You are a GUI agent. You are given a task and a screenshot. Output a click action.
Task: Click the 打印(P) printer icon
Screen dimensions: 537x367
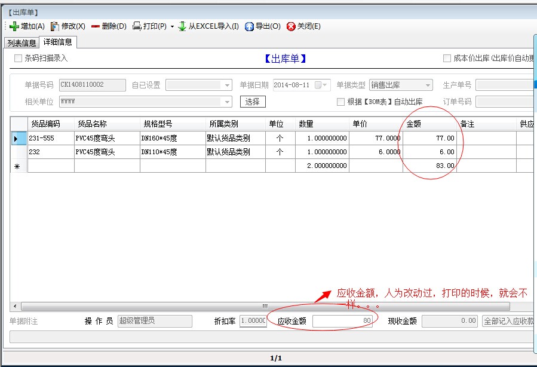click(137, 26)
